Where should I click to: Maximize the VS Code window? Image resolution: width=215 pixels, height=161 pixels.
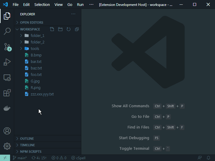tap(195, 4)
